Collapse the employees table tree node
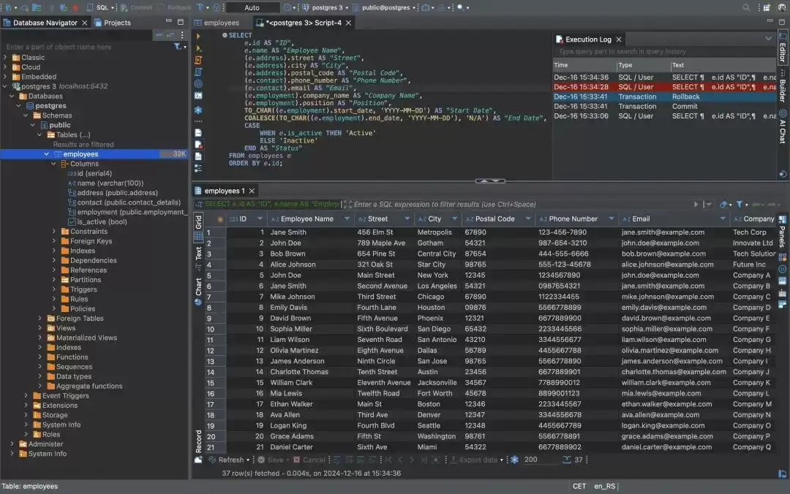Viewport: 790px width, 494px height. click(x=47, y=154)
